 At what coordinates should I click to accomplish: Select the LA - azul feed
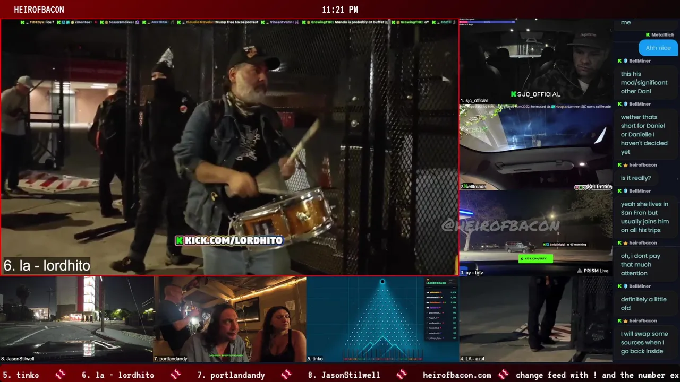(535, 319)
